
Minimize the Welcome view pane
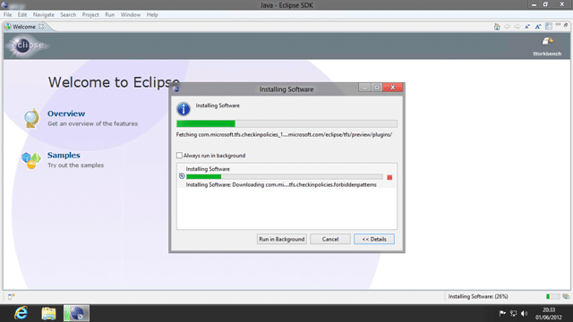tap(558, 25)
